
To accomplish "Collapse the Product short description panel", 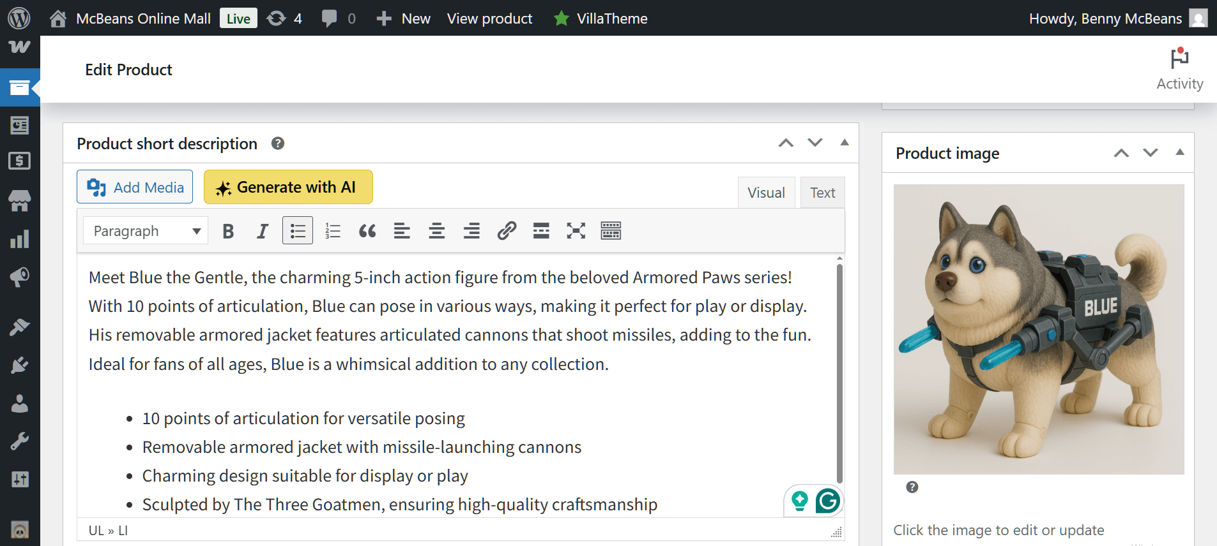I will click(x=845, y=143).
